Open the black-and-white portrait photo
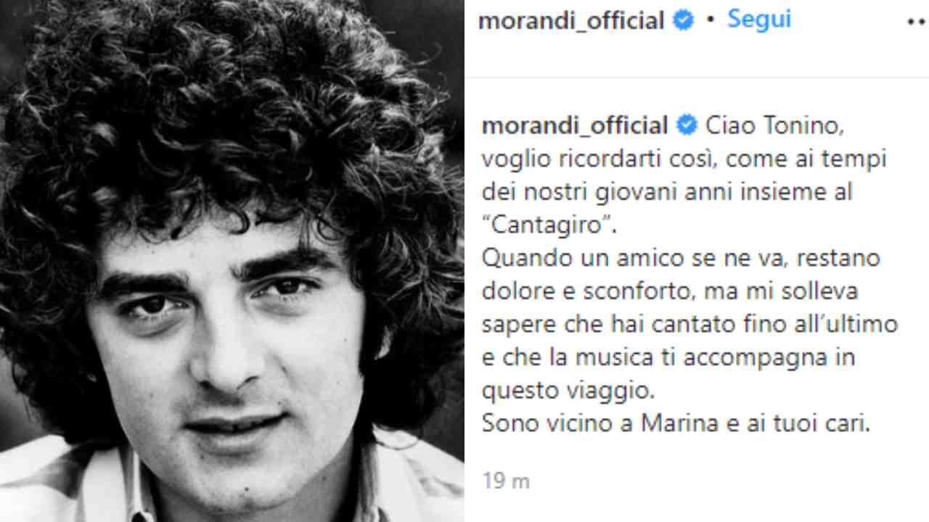 (232, 261)
